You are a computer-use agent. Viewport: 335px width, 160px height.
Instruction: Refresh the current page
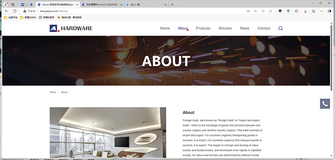[x=15, y=11]
